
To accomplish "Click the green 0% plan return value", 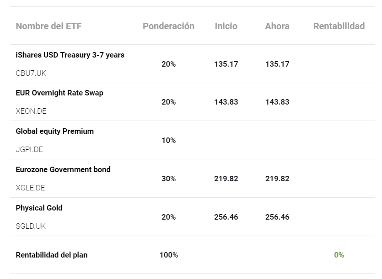I will point(339,255).
